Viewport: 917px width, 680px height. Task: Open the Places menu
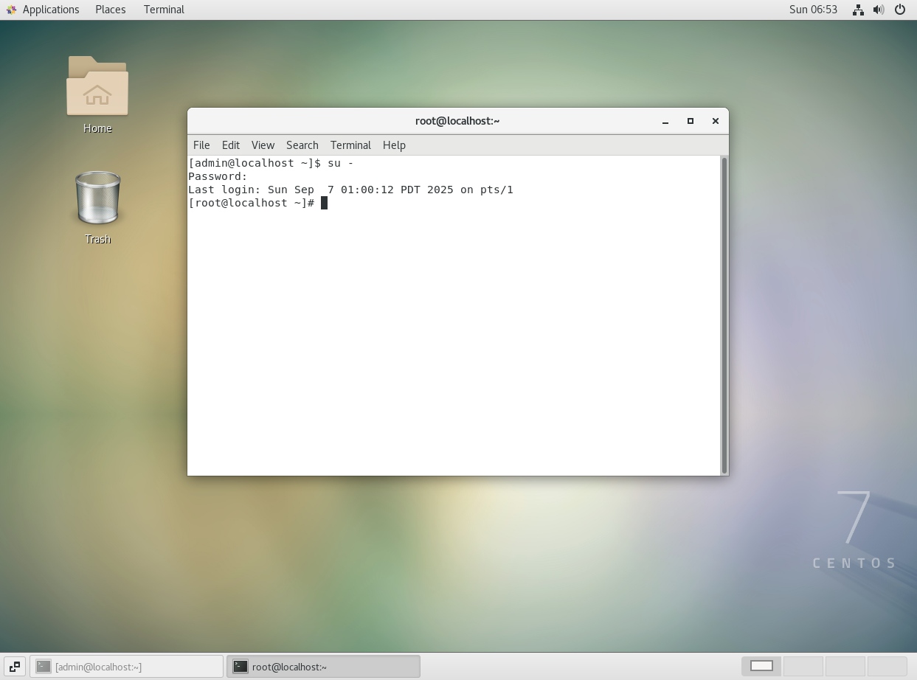110,10
